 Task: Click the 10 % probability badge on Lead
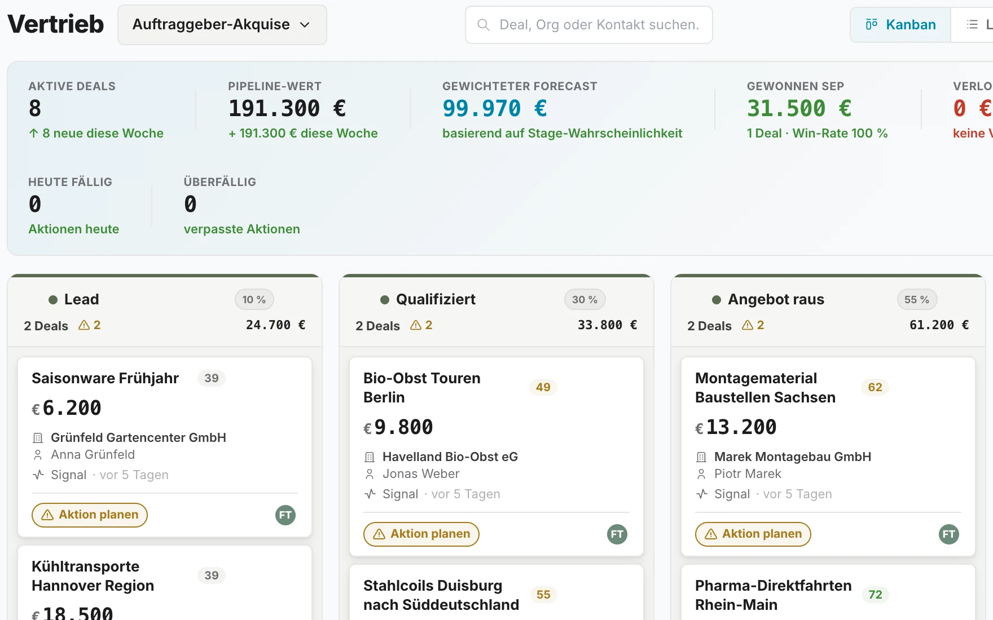254,299
